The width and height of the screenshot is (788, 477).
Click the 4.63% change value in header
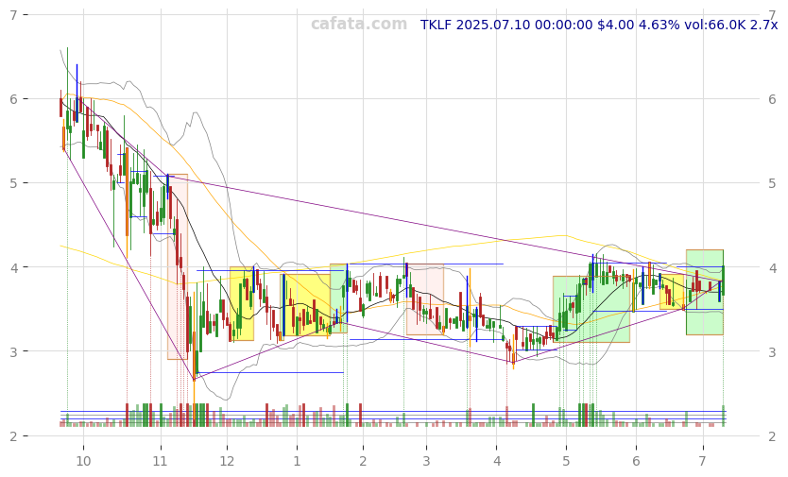[x=659, y=25]
